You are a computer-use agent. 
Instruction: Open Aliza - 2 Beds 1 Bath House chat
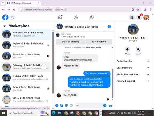click(26, 56)
